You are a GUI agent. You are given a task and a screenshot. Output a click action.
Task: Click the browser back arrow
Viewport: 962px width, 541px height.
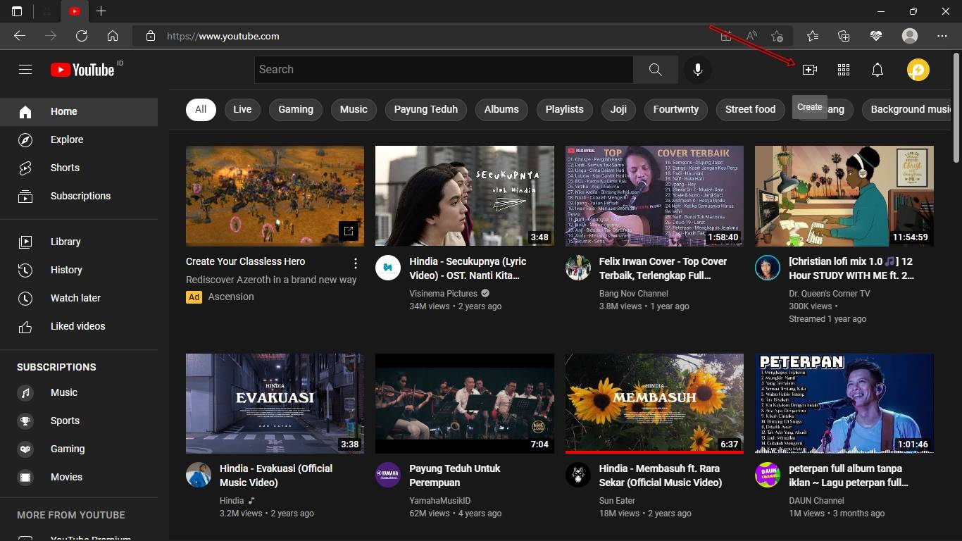point(20,36)
